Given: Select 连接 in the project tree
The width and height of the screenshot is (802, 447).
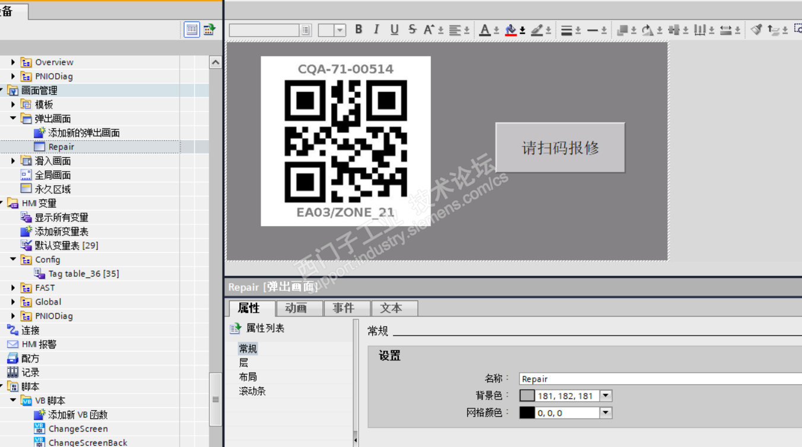Looking at the screenshot, I should 30,330.
